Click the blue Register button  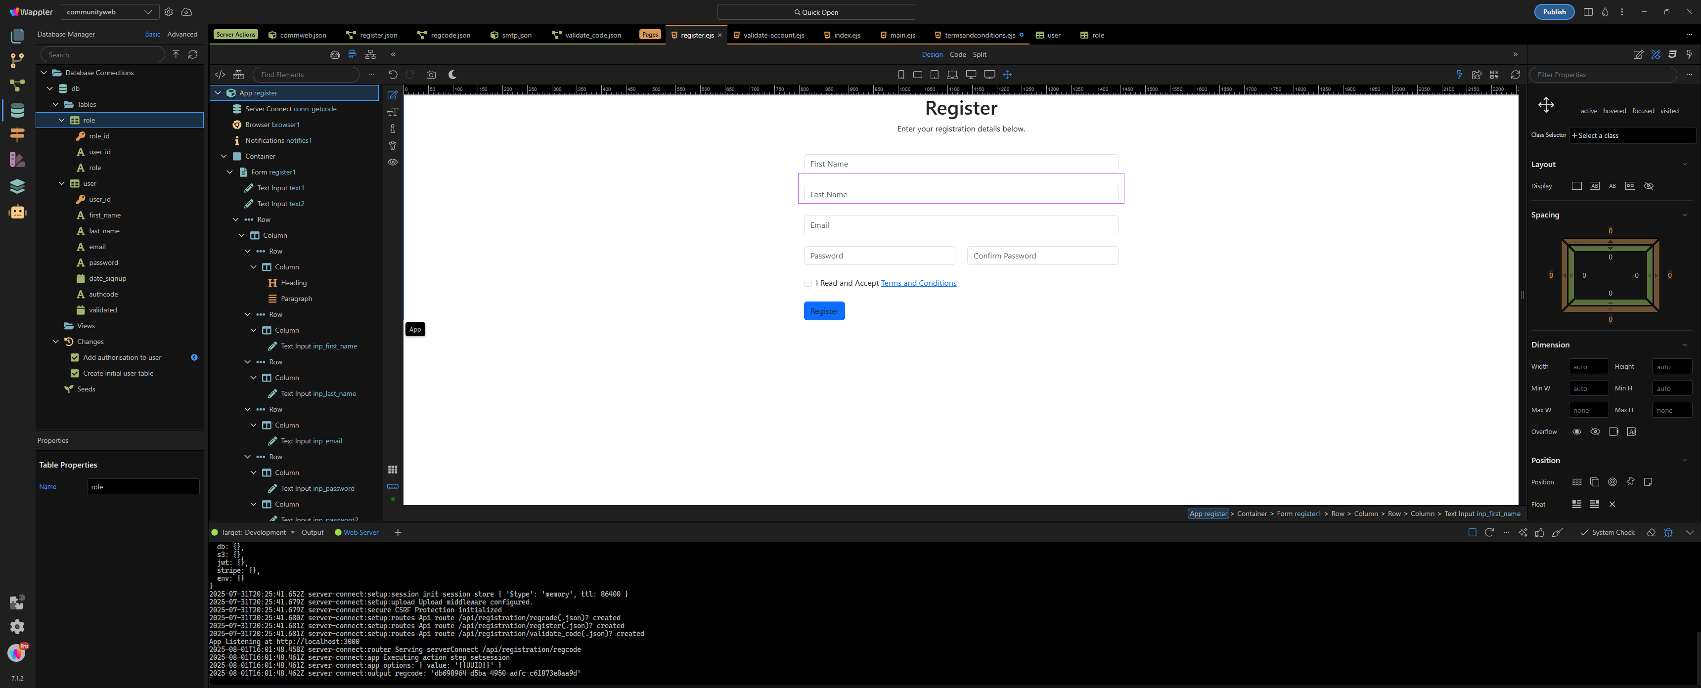pos(824,311)
